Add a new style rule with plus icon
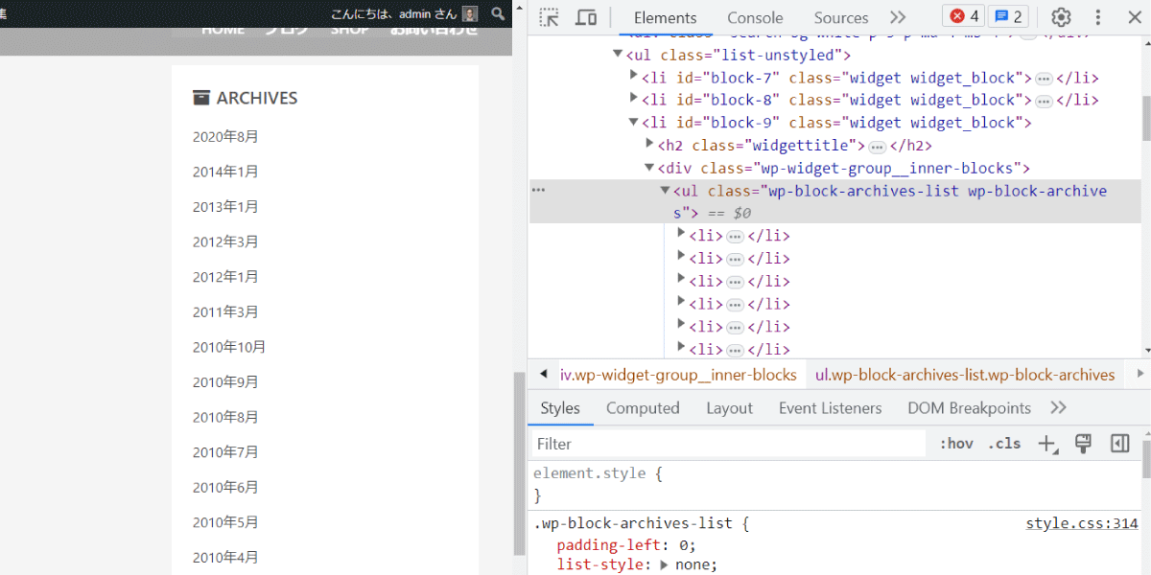Viewport: 1151px width, 575px height. pos(1048,444)
